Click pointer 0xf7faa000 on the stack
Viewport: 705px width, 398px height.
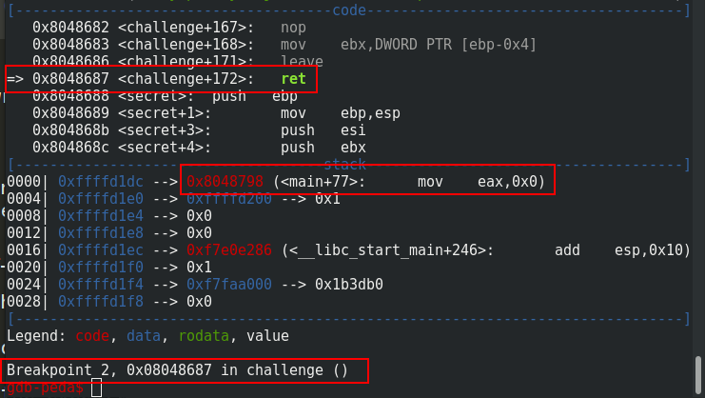point(229,285)
